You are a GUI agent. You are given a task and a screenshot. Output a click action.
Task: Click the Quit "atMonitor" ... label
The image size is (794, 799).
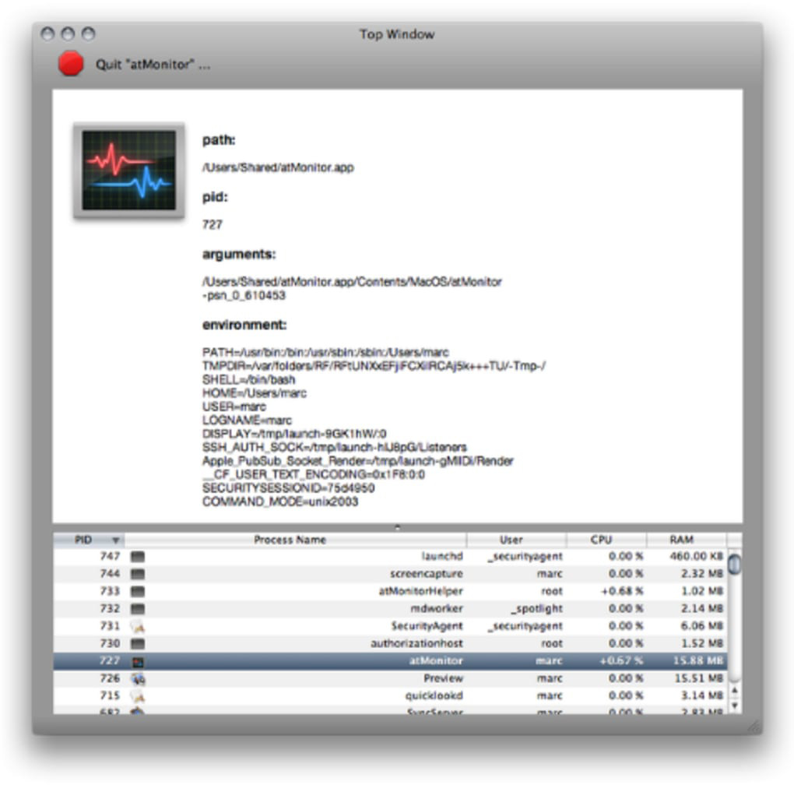click(x=153, y=65)
